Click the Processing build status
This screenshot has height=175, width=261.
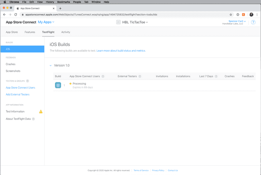tap(79, 84)
